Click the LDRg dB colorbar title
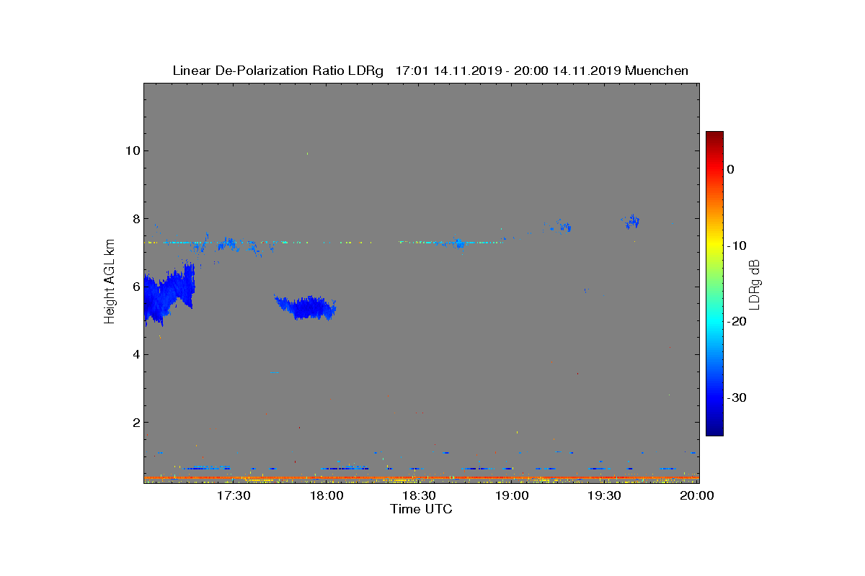 tap(755, 284)
